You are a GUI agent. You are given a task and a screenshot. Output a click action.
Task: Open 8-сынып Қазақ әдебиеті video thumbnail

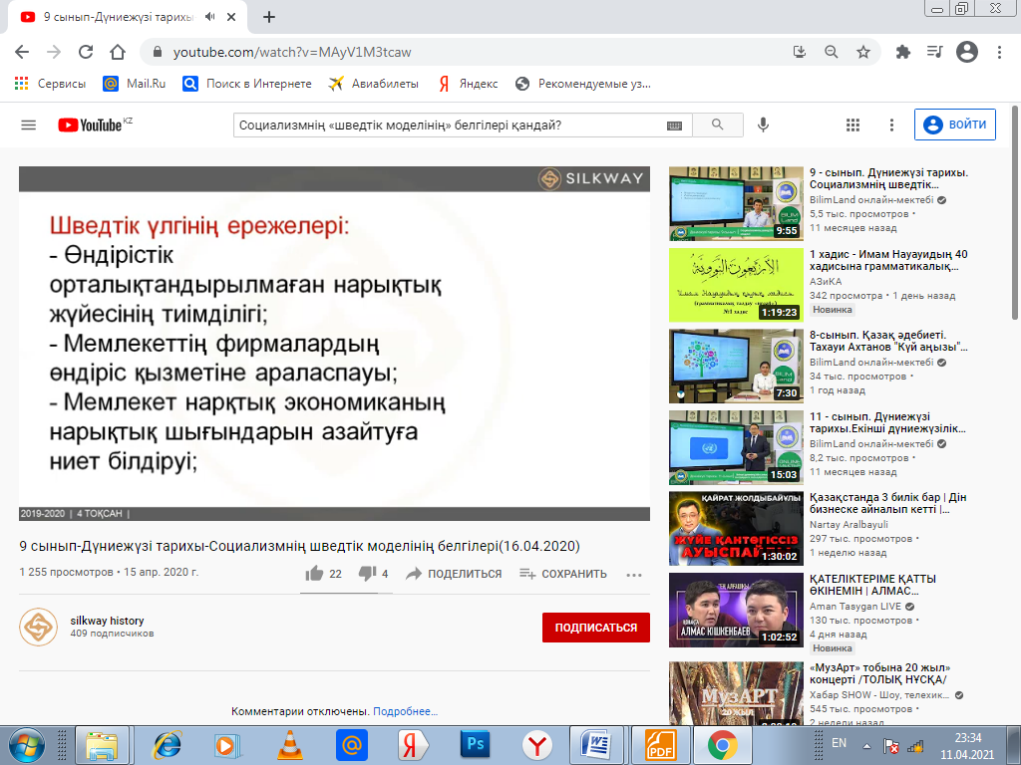pos(737,367)
